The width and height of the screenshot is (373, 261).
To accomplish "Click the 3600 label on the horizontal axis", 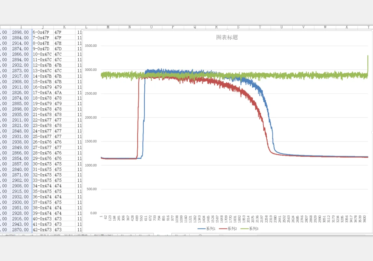I will [364, 219].
